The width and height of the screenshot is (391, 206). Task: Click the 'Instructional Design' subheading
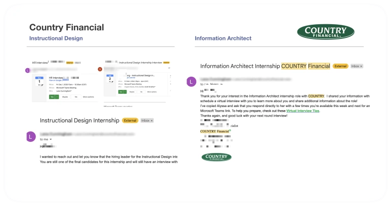(x=56, y=38)
